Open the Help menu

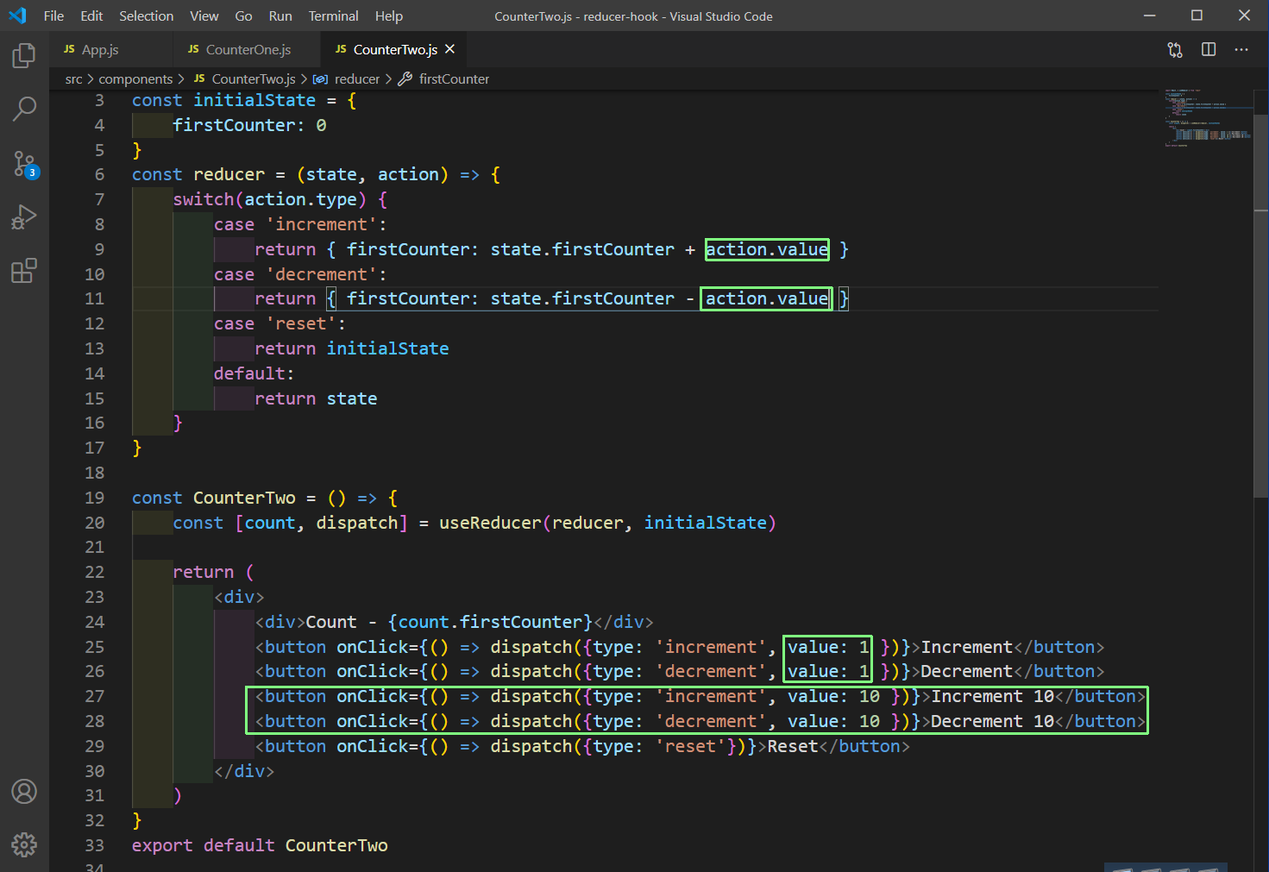(389, 16)
